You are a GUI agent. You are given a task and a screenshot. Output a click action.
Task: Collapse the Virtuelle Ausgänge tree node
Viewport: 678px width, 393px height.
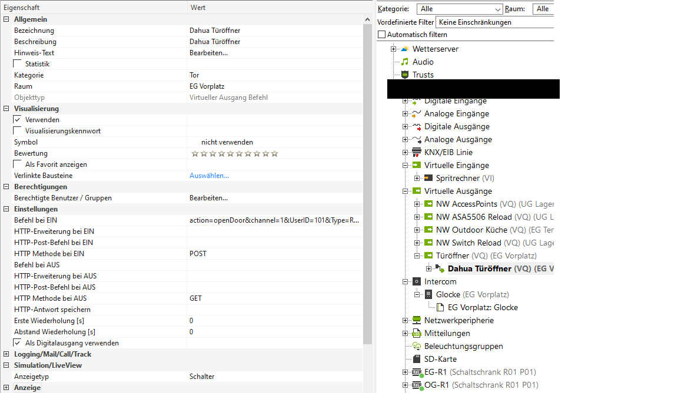[405, 191]
